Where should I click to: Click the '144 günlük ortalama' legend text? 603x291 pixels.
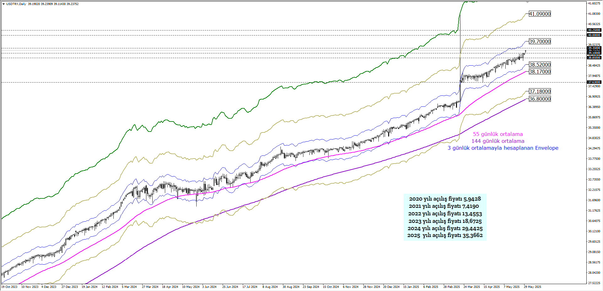click(x=498, y=141)
